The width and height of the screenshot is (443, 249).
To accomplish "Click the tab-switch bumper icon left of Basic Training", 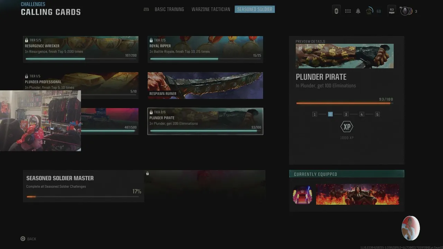I will coord(146,9).
